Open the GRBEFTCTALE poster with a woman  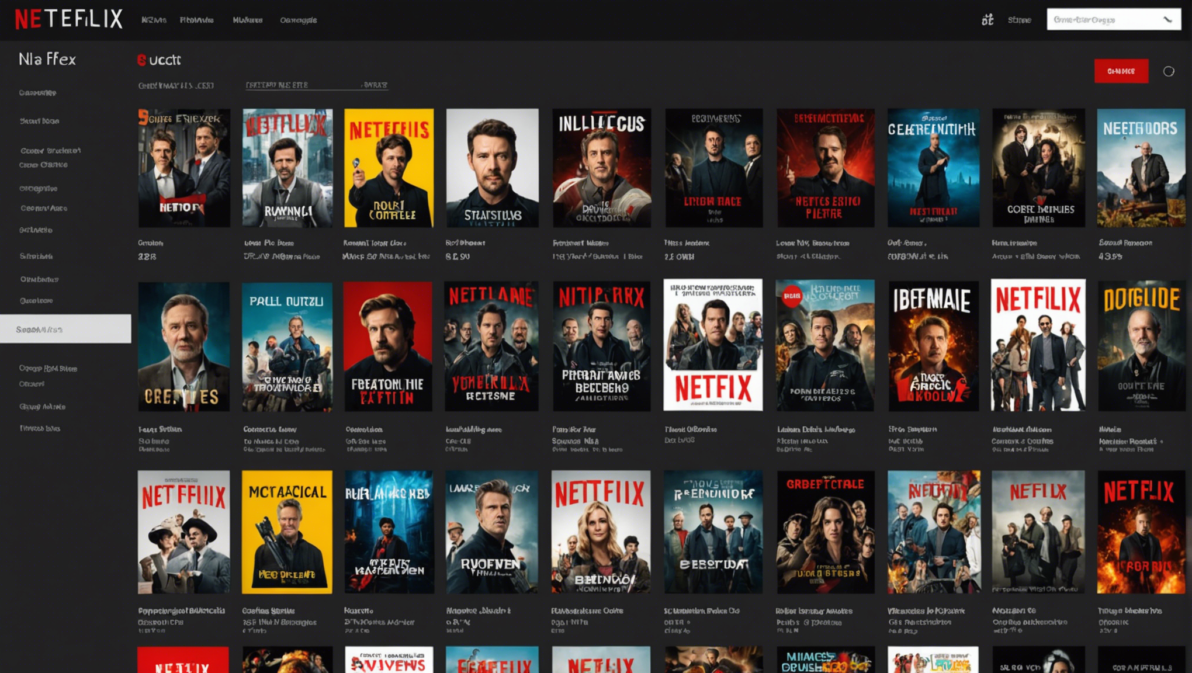click(826, 532)
